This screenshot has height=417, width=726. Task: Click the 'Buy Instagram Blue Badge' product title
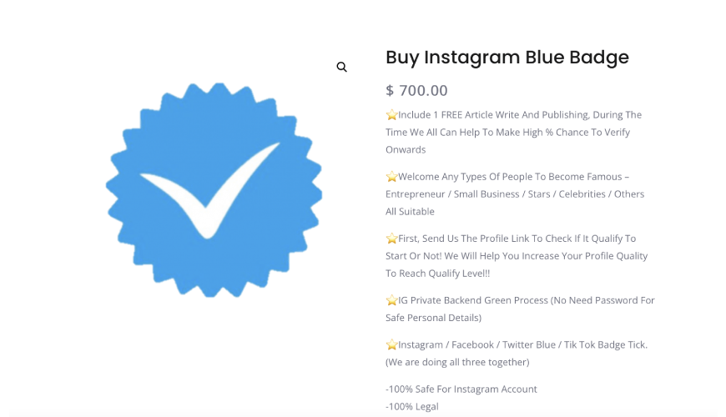click(507, 58)
